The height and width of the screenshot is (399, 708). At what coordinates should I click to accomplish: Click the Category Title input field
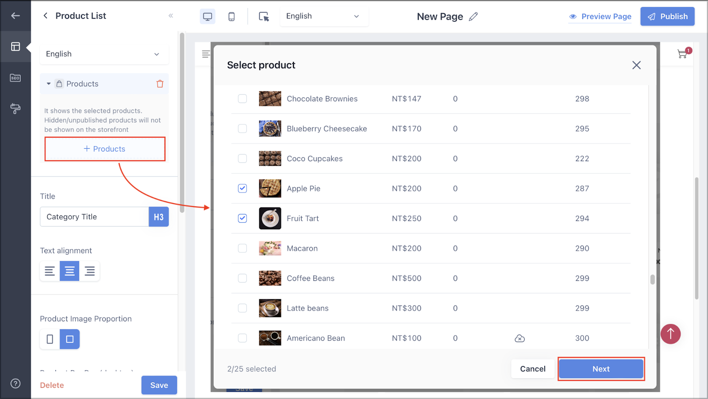(94, 217)
